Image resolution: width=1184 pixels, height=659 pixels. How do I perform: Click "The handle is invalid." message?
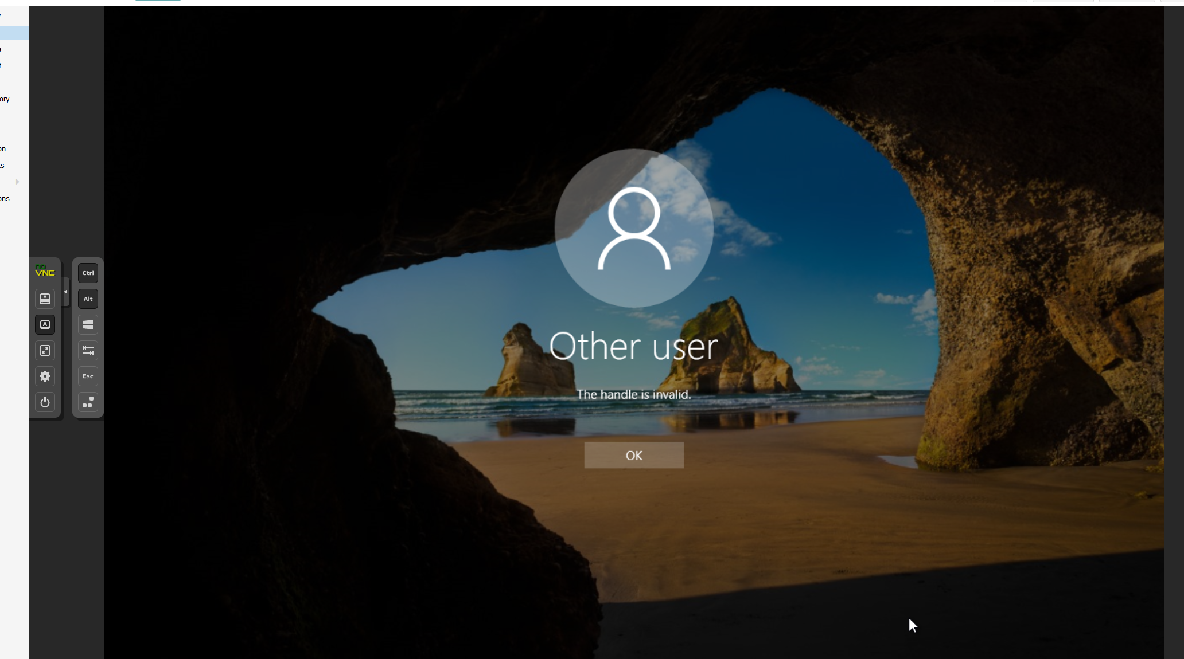(633, 394)
